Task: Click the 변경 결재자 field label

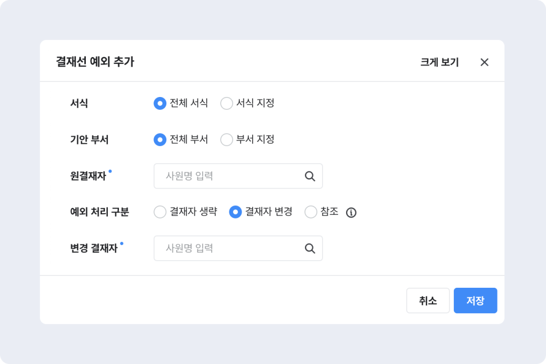Action: 94,248
